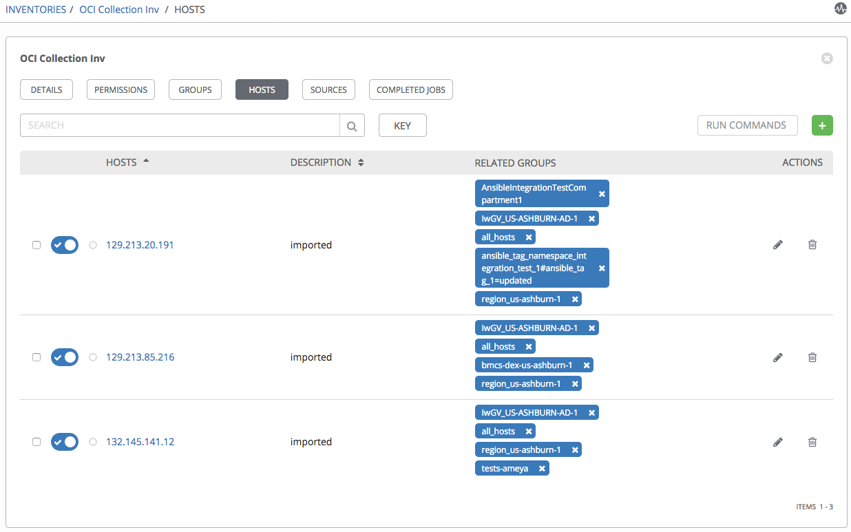Check the checkbox for host 129.213.85.216

(36, 357)
